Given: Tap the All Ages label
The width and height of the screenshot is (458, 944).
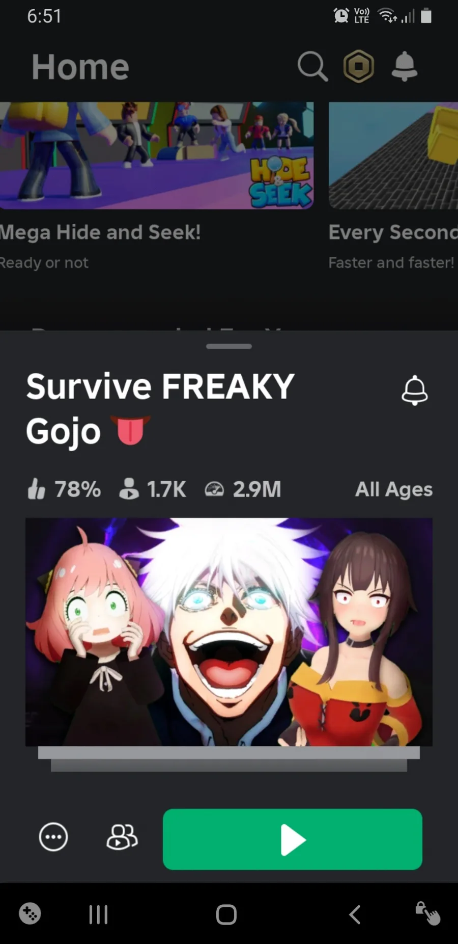Looking at the screenshot, I should pyautogui.click(x=394, y=489).
